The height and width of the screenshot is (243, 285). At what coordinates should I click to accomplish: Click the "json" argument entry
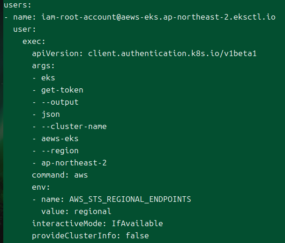pos(50,114)
